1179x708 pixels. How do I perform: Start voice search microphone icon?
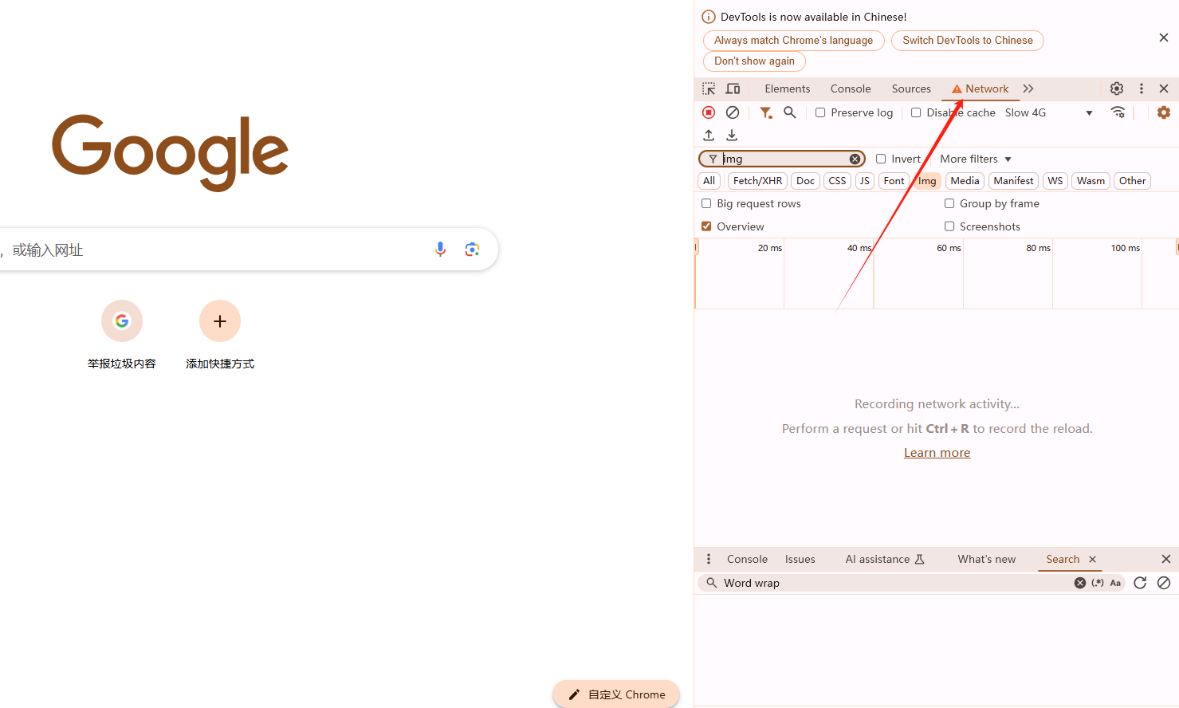coord(440,250)
